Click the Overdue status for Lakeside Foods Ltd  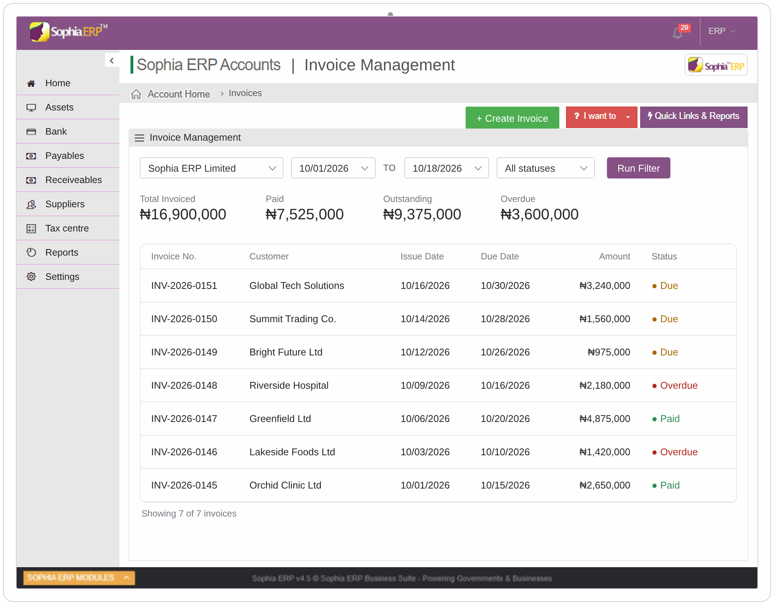tap(675, 452)
